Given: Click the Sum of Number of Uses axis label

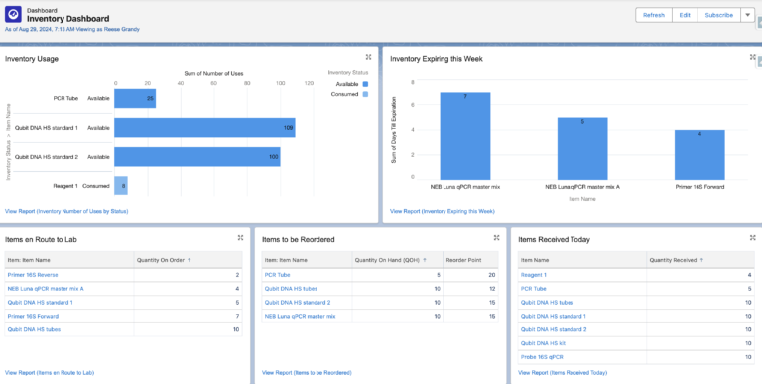Looking at the screenshot, I should tap(214, 73).
